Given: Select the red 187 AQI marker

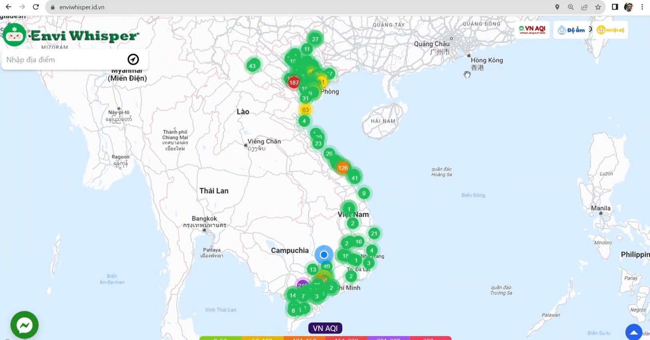Looking at the screenshot, I should (x=294, y=83).
